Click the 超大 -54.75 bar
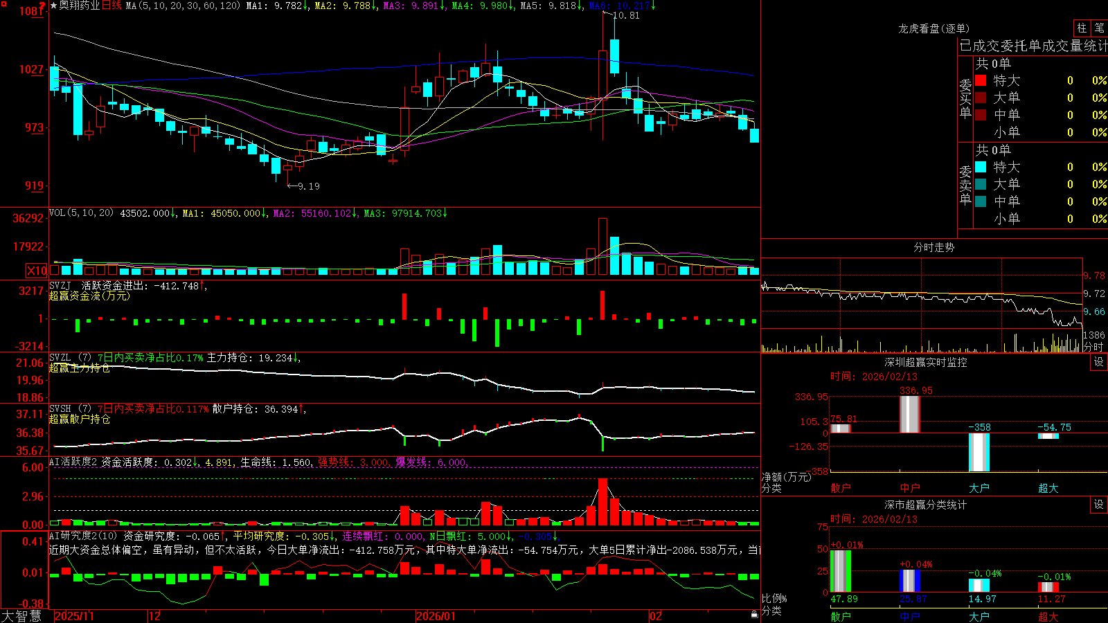This screenshot has height=623, width=1108. (1048, 436)
